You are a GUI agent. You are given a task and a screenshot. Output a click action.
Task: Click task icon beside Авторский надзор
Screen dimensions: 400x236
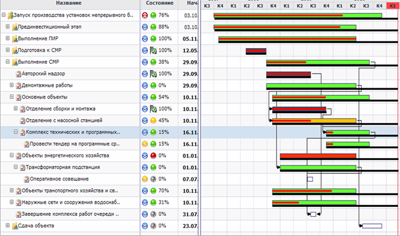pyautogui.click(x=18, y=74)
